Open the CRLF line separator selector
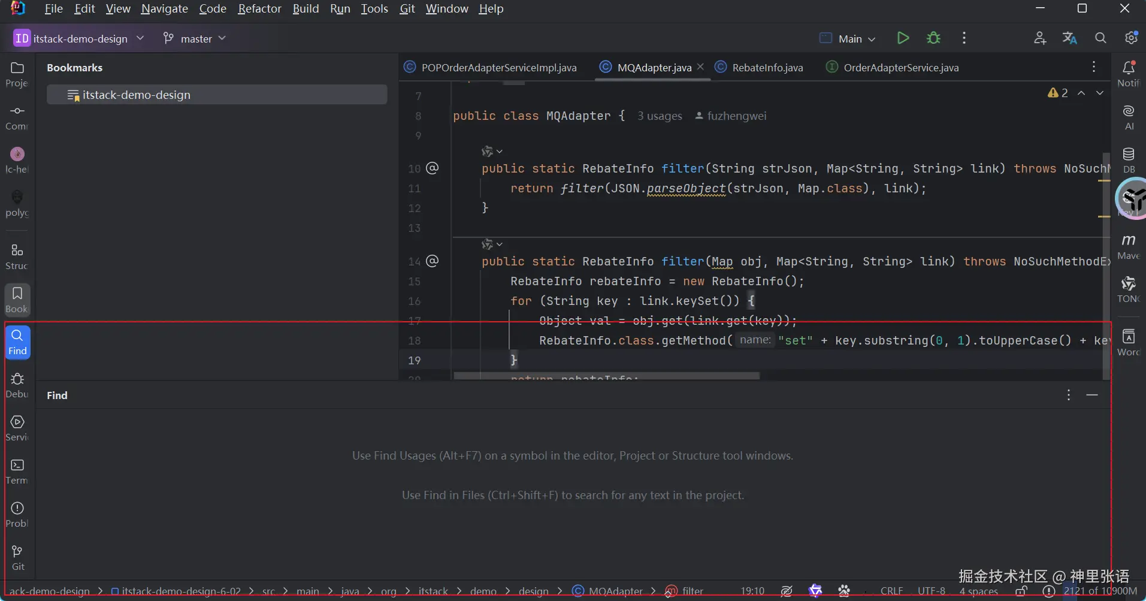This screenshot has width=1146, height=601. [x=891, y=591]
